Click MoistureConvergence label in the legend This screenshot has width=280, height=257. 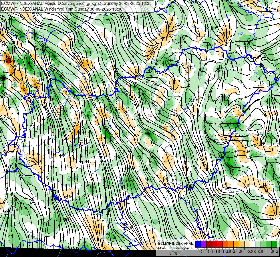coord(175,248)
